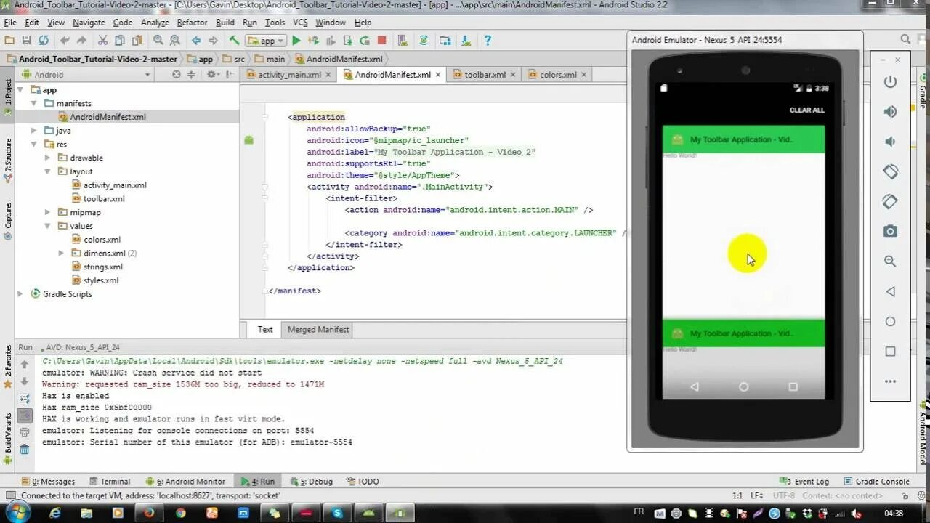Open the Gradle Console
This screenshot has height=523, width=930.
[877, 481]
